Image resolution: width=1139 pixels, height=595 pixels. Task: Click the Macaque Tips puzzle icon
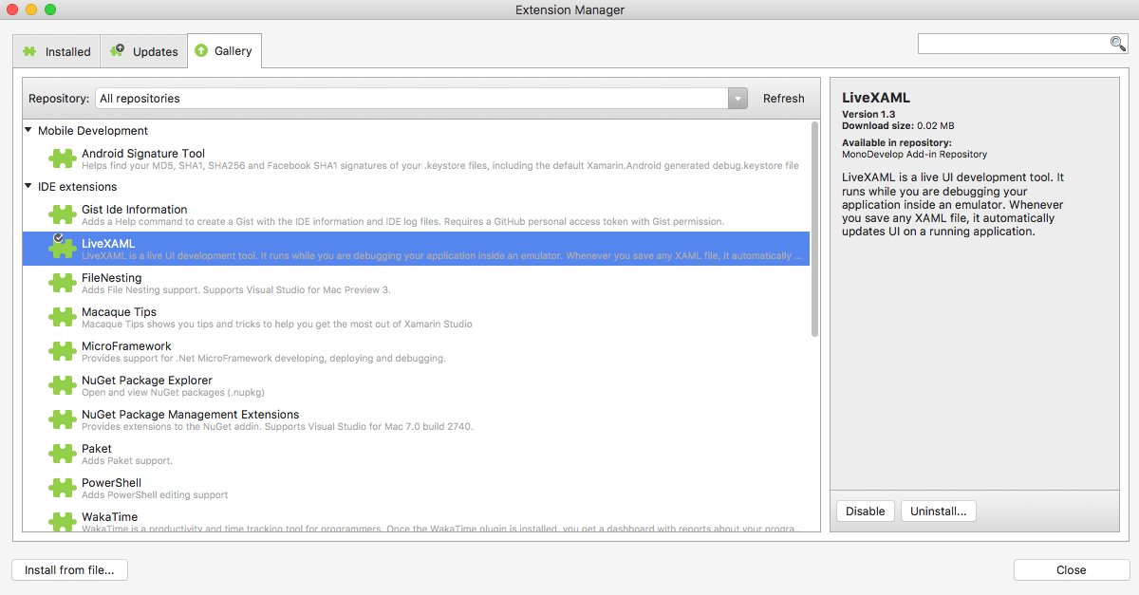click(x=63, y=317)
